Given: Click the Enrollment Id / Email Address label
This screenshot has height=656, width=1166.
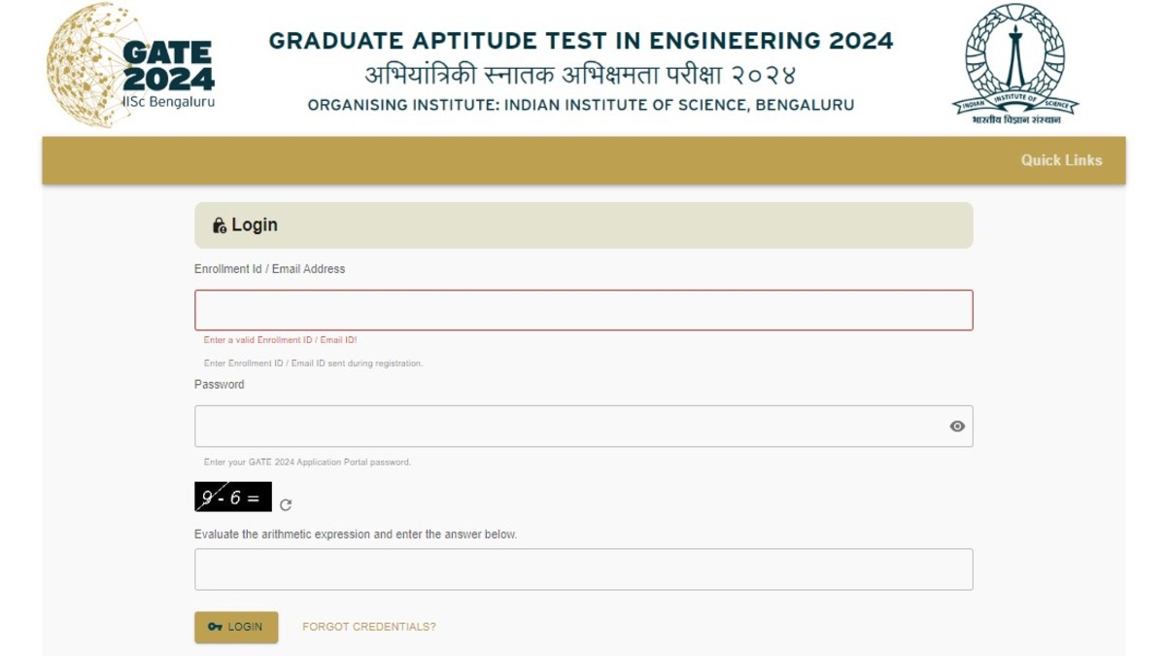Looking at the screenshot, I should [269, 269].
